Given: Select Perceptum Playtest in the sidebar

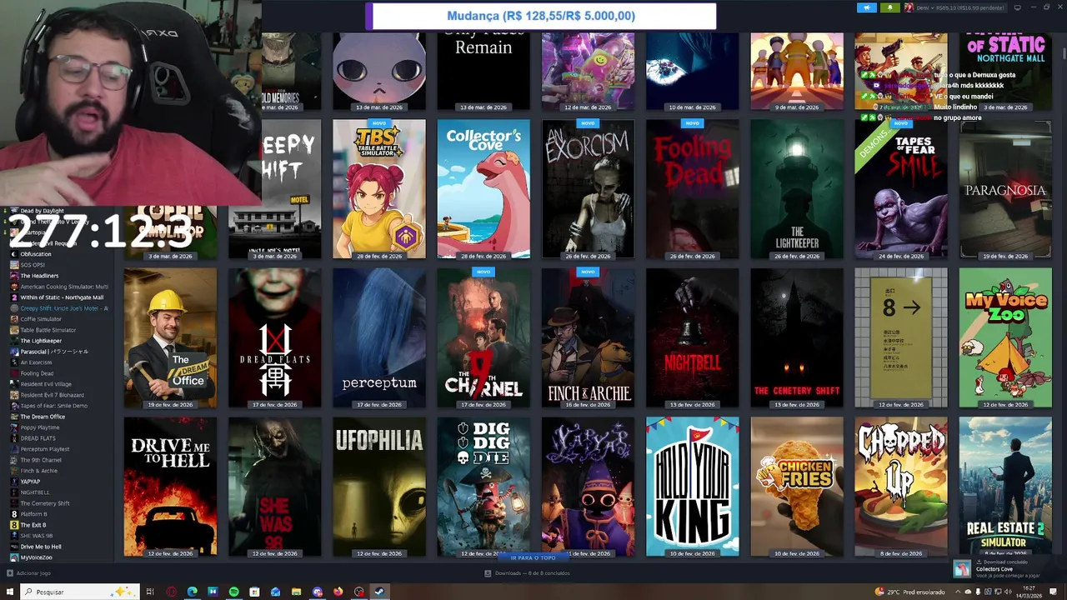Looking at the screenshot, I should (45, 449).
